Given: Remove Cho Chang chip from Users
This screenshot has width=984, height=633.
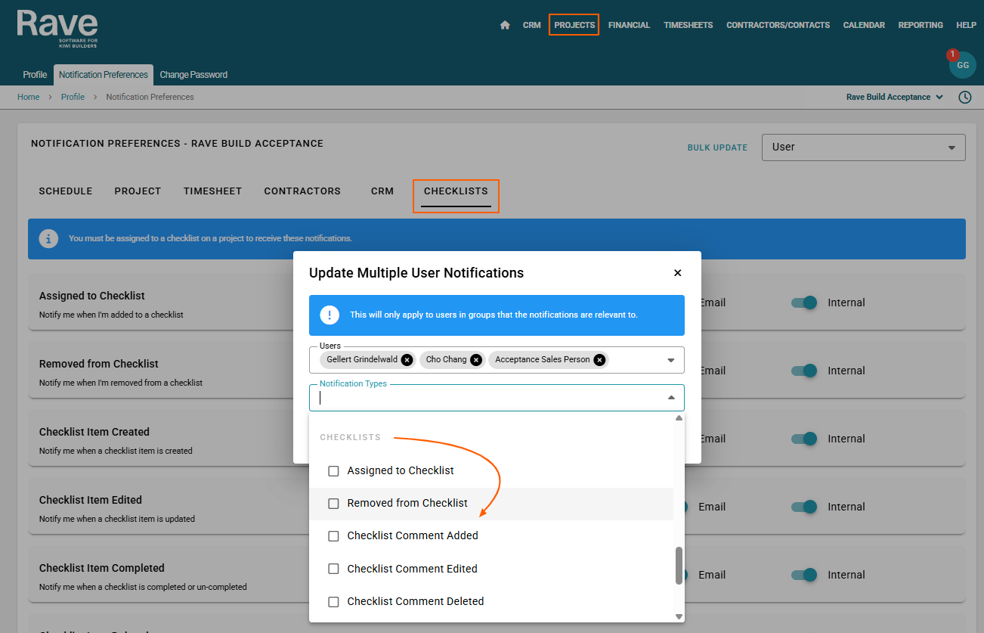Looking at the screenshot, I should 475,360.
